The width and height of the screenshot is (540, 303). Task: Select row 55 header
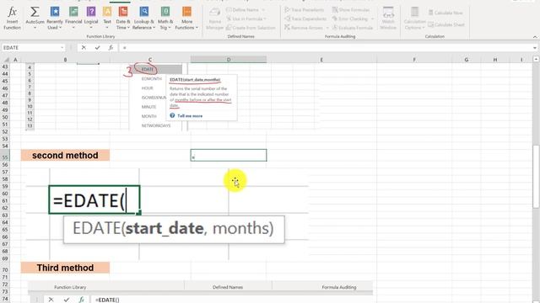tap(5, 155)
